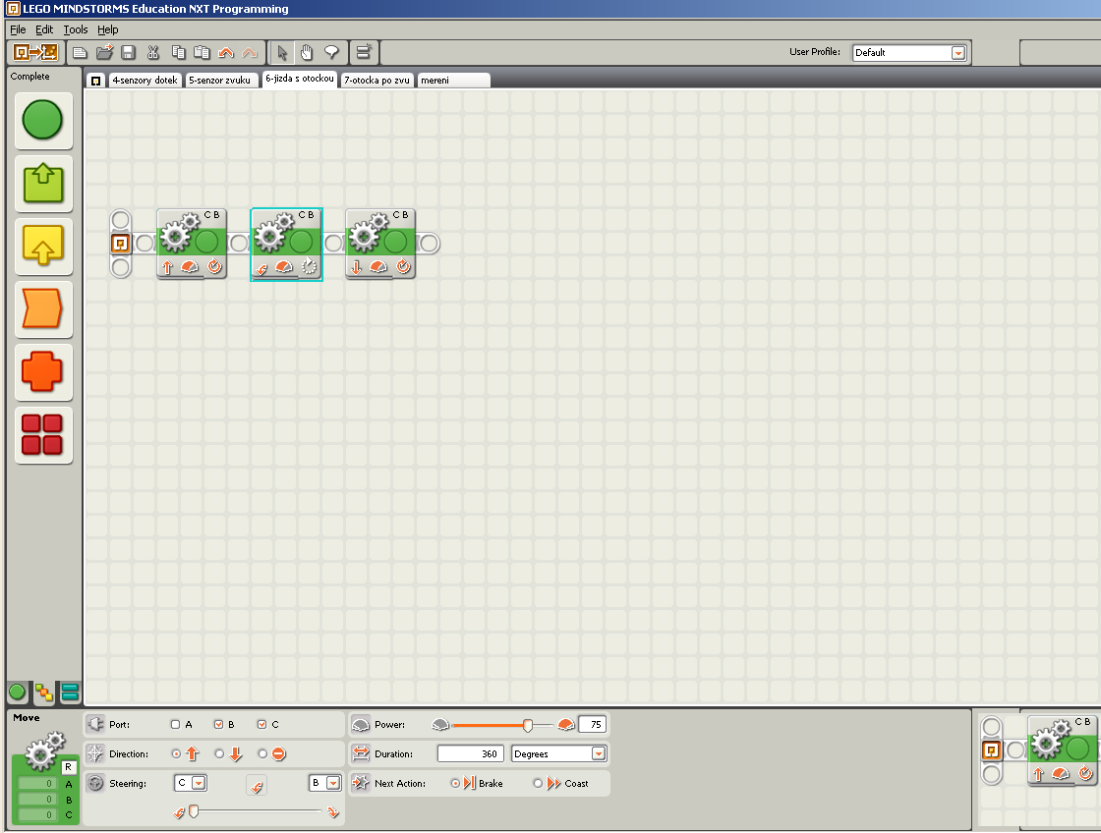The image size is (1101, 833).
Task: Open the Help menu
Action: pos(107,29)
